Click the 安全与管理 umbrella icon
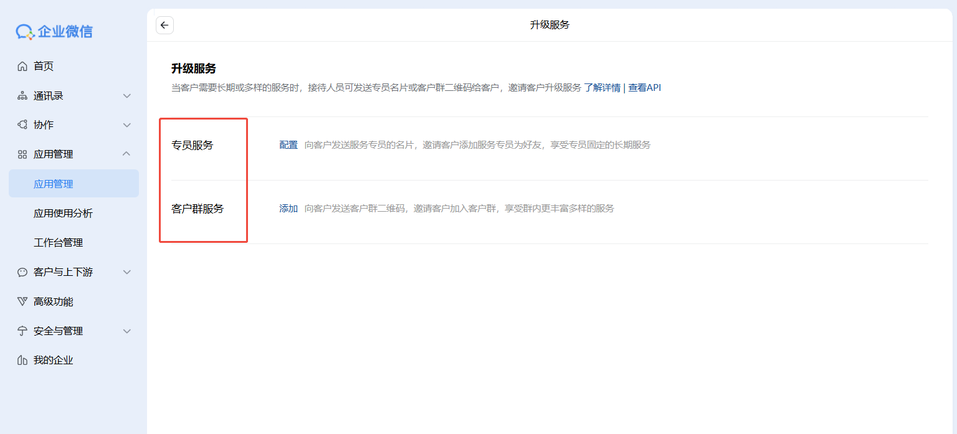The width and height of the screenshot is (957, 434). [22, 331]
